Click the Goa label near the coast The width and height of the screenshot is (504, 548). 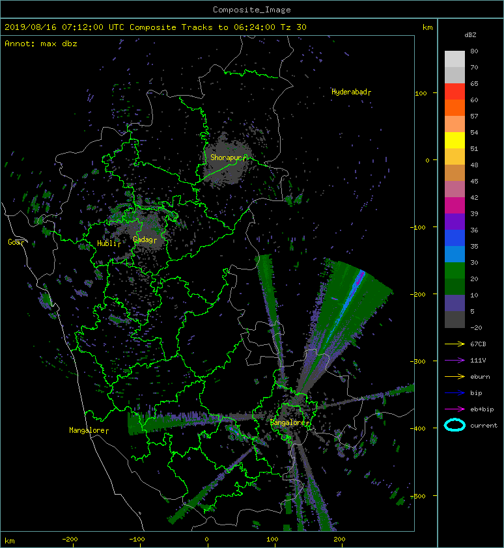pyautogui.click(x=15, y=242)
